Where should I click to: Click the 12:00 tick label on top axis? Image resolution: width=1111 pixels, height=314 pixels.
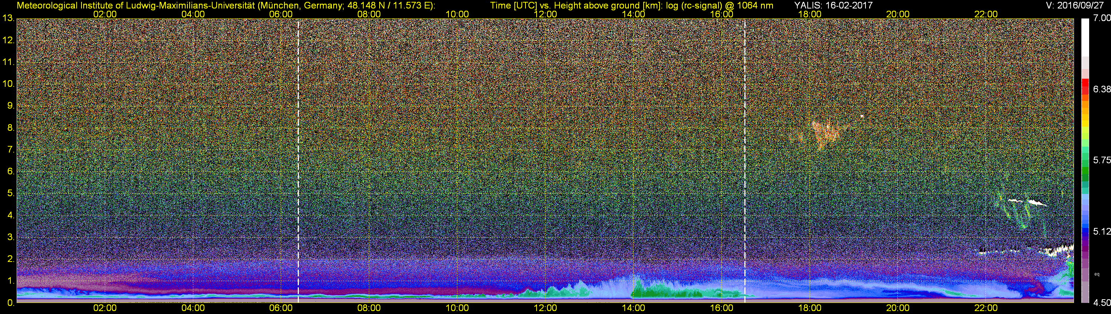(x=545, y=14)
